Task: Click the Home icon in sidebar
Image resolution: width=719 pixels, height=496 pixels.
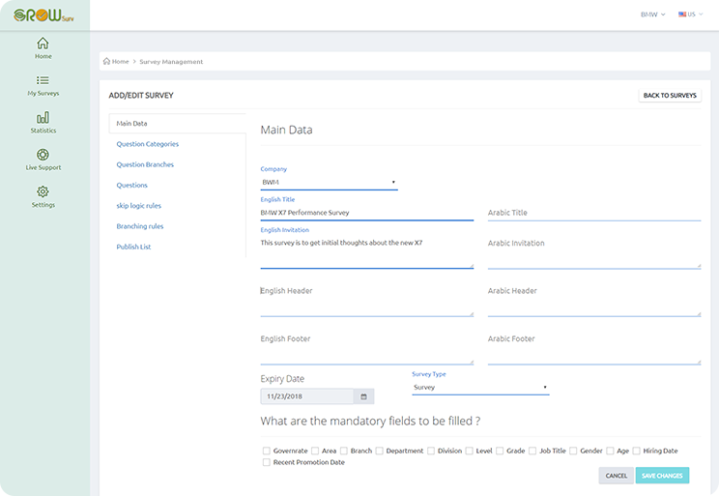Action: point(43,44)
